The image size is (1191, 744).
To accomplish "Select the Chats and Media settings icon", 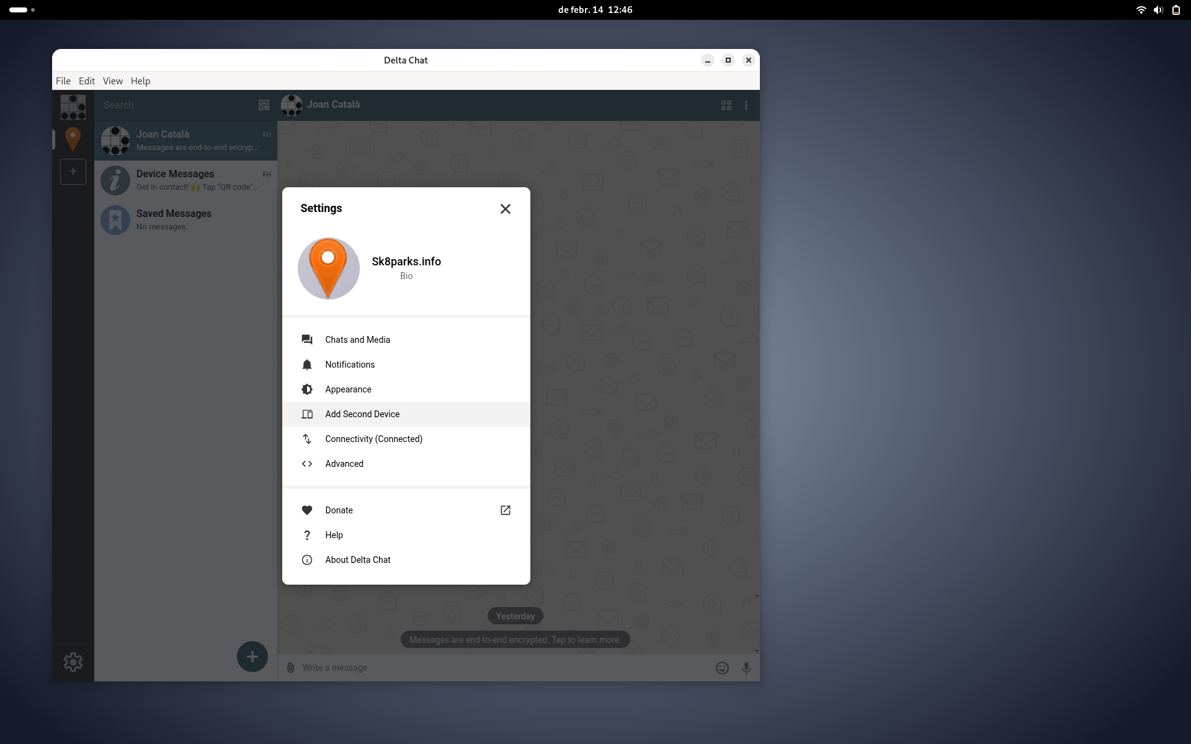I will [307, 339].
